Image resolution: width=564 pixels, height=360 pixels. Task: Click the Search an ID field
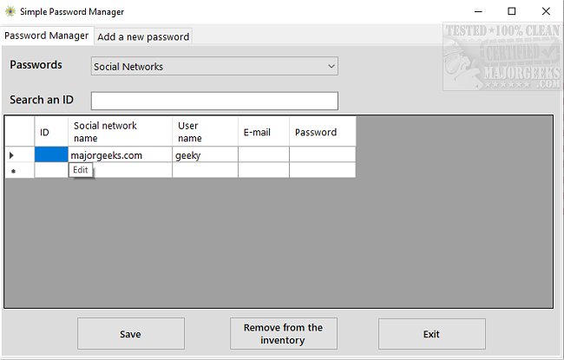[x=214, y=101]
